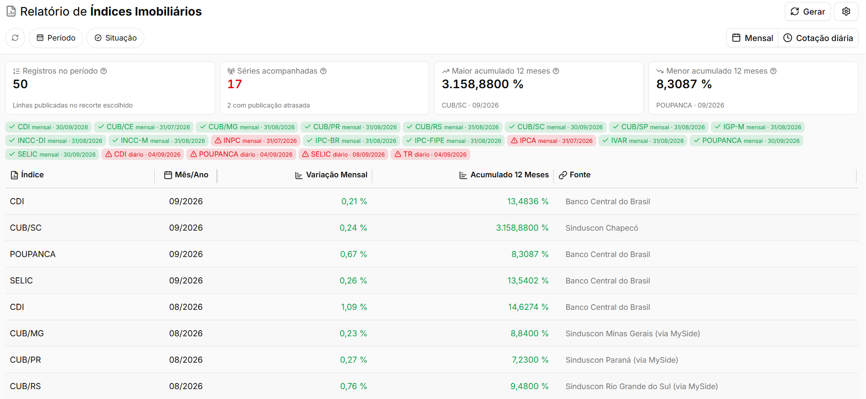
Task: Open the Situação filter
Action: (x=116, y=38)
